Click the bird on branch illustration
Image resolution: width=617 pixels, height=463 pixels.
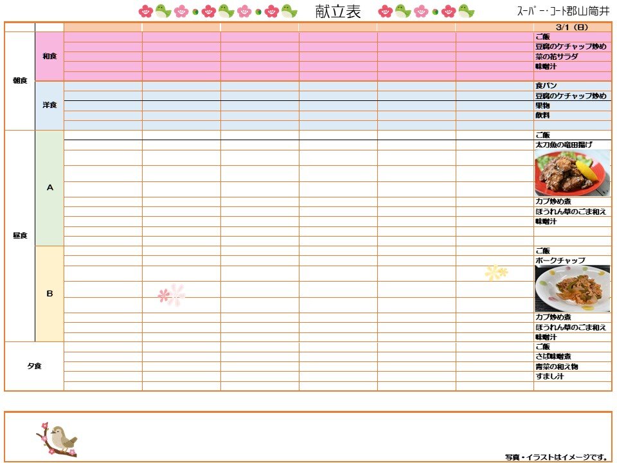pyautogui.click(x=57, y=440)
